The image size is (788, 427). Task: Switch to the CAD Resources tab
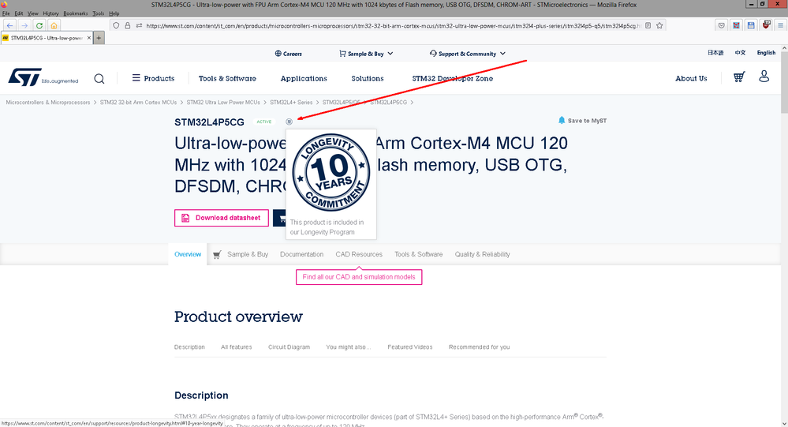coord(359,254)
